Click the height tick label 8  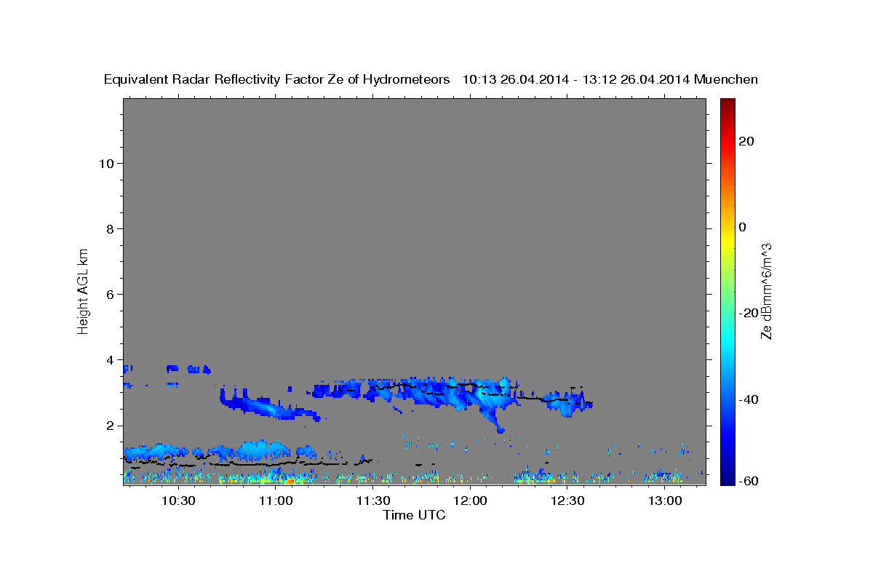coord(111,229)
